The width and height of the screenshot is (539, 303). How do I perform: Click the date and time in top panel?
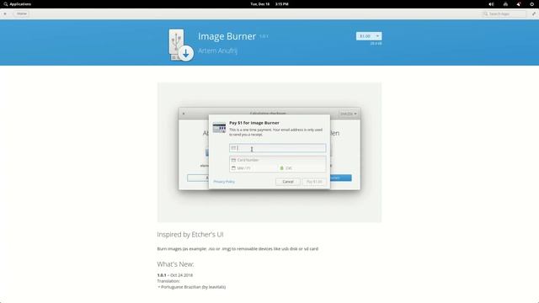pyautogui.click(x=269, y=4)
